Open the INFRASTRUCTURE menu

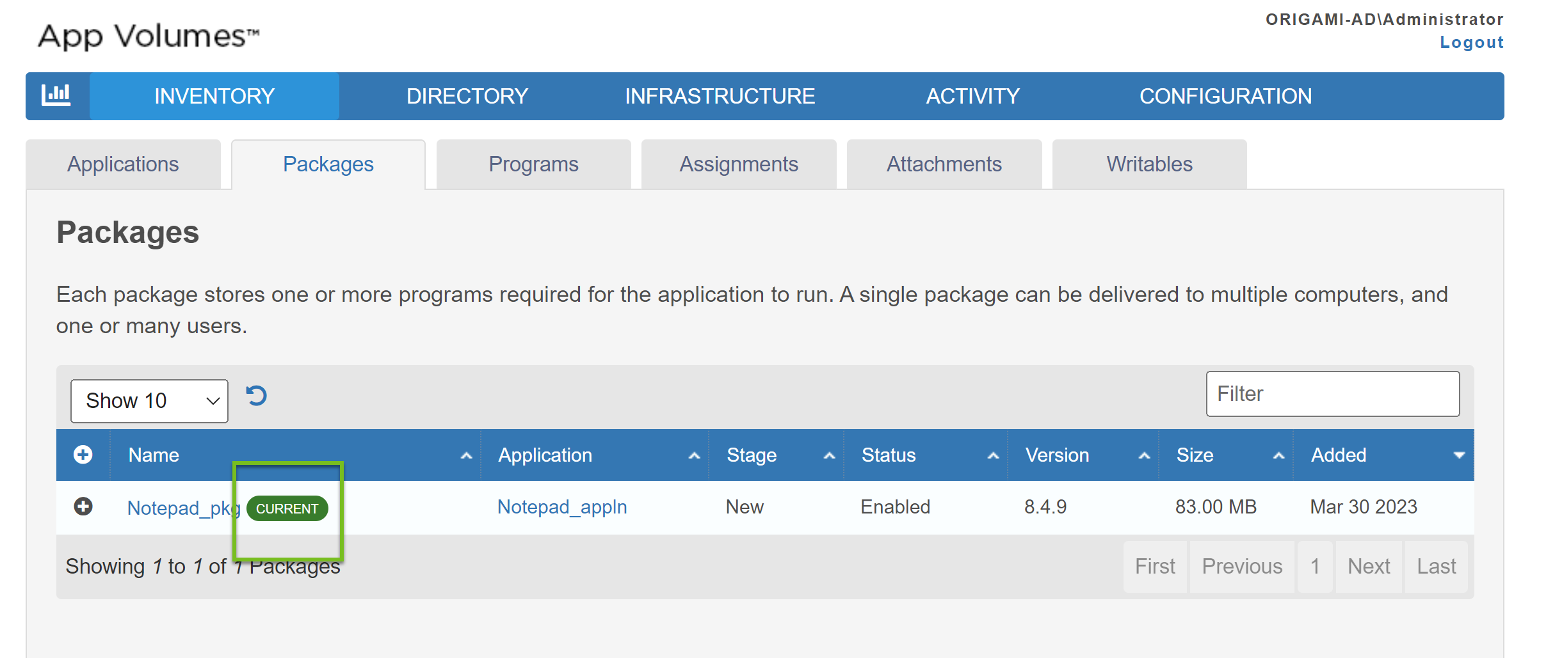pyautogui.click(x=720, y=96)
